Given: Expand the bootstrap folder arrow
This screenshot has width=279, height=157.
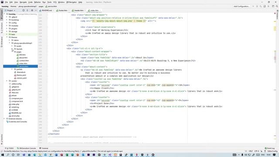Looking at the screenshot, I should [x=7, y=20].
